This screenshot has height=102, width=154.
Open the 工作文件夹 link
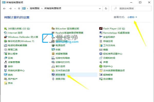(109, 45)
